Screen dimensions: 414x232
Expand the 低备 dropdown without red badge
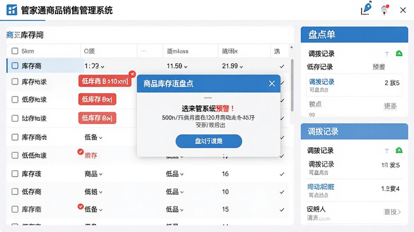point(93,137)
